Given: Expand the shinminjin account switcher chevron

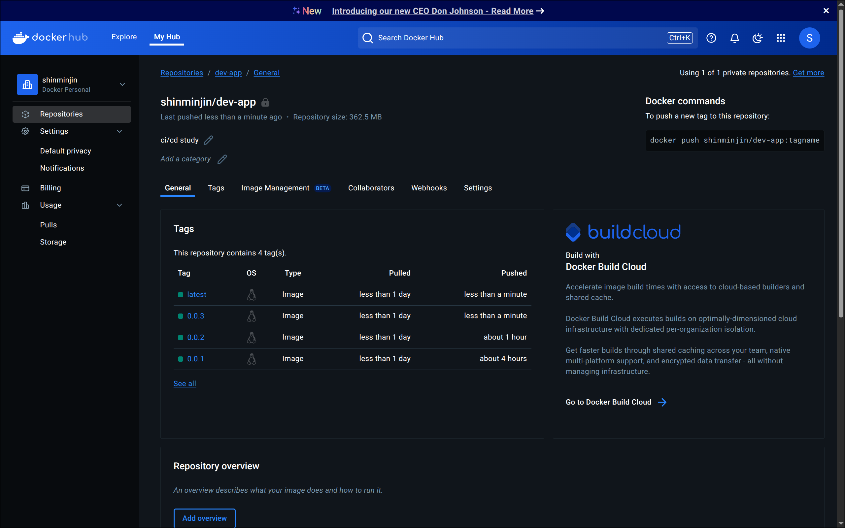Looking at the screenshot, I should click(122, 84).
